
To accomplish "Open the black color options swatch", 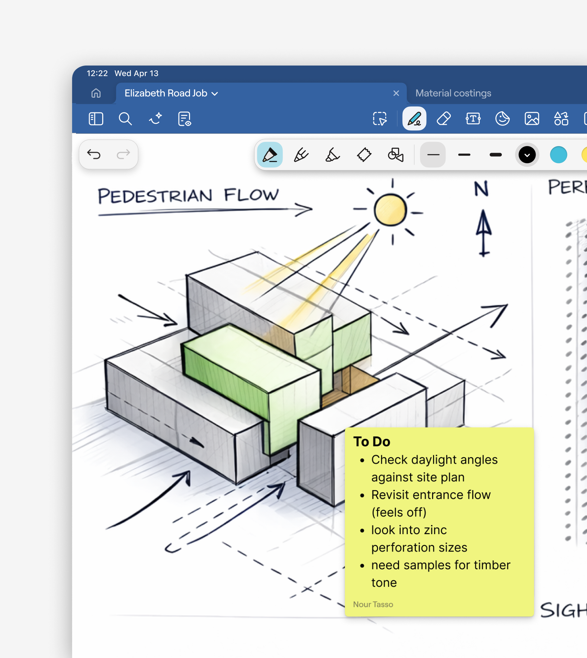I will [527, 155].
